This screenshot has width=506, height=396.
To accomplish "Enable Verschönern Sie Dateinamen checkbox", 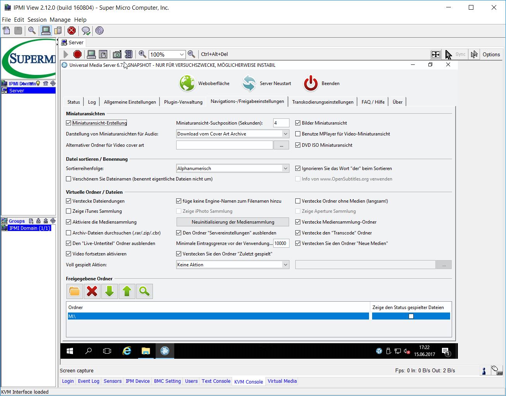I will click(69, 179).
